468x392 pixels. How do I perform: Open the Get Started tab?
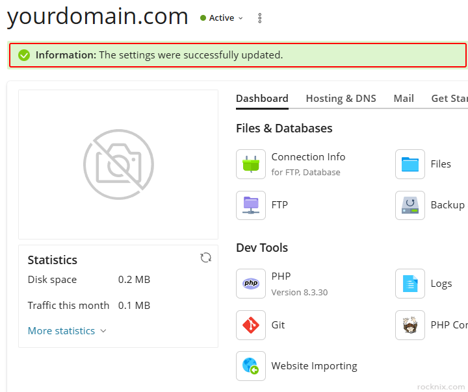point(450,99)
